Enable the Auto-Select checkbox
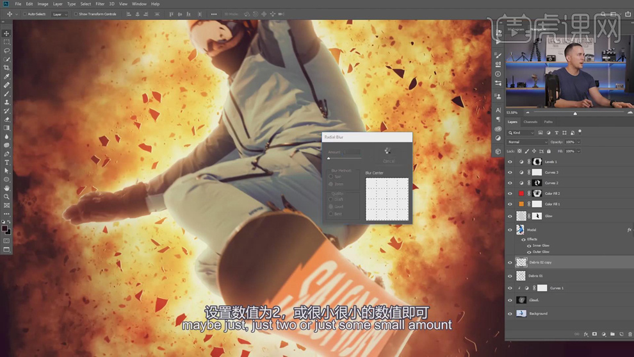The image size is (634, 357). point(25,14)
